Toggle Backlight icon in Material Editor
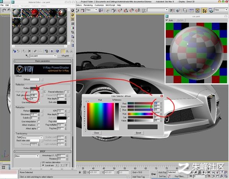This screenshot has height=179, width=229. [x=73, y=15]
